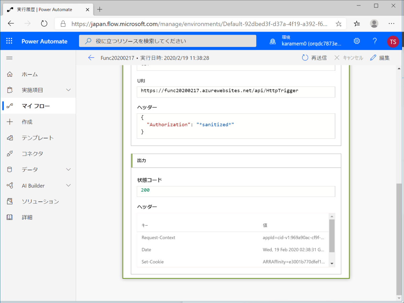Click the headers table scroll down arrow
The height and width of the screenshot is (303, 404).
point(332,264)
